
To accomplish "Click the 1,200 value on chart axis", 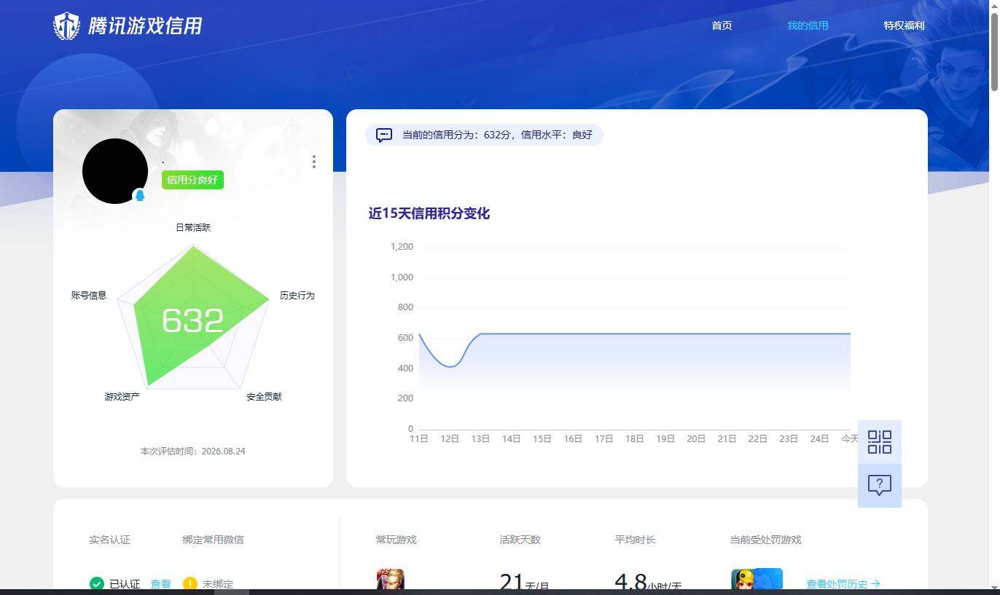I will [x=402, y=247].
